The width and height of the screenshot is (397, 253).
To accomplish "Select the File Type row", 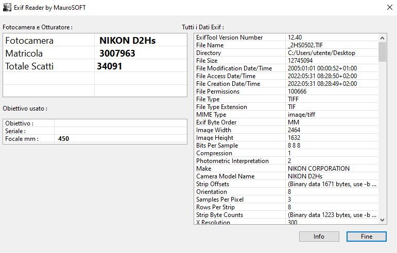I will tap(286, 99).
